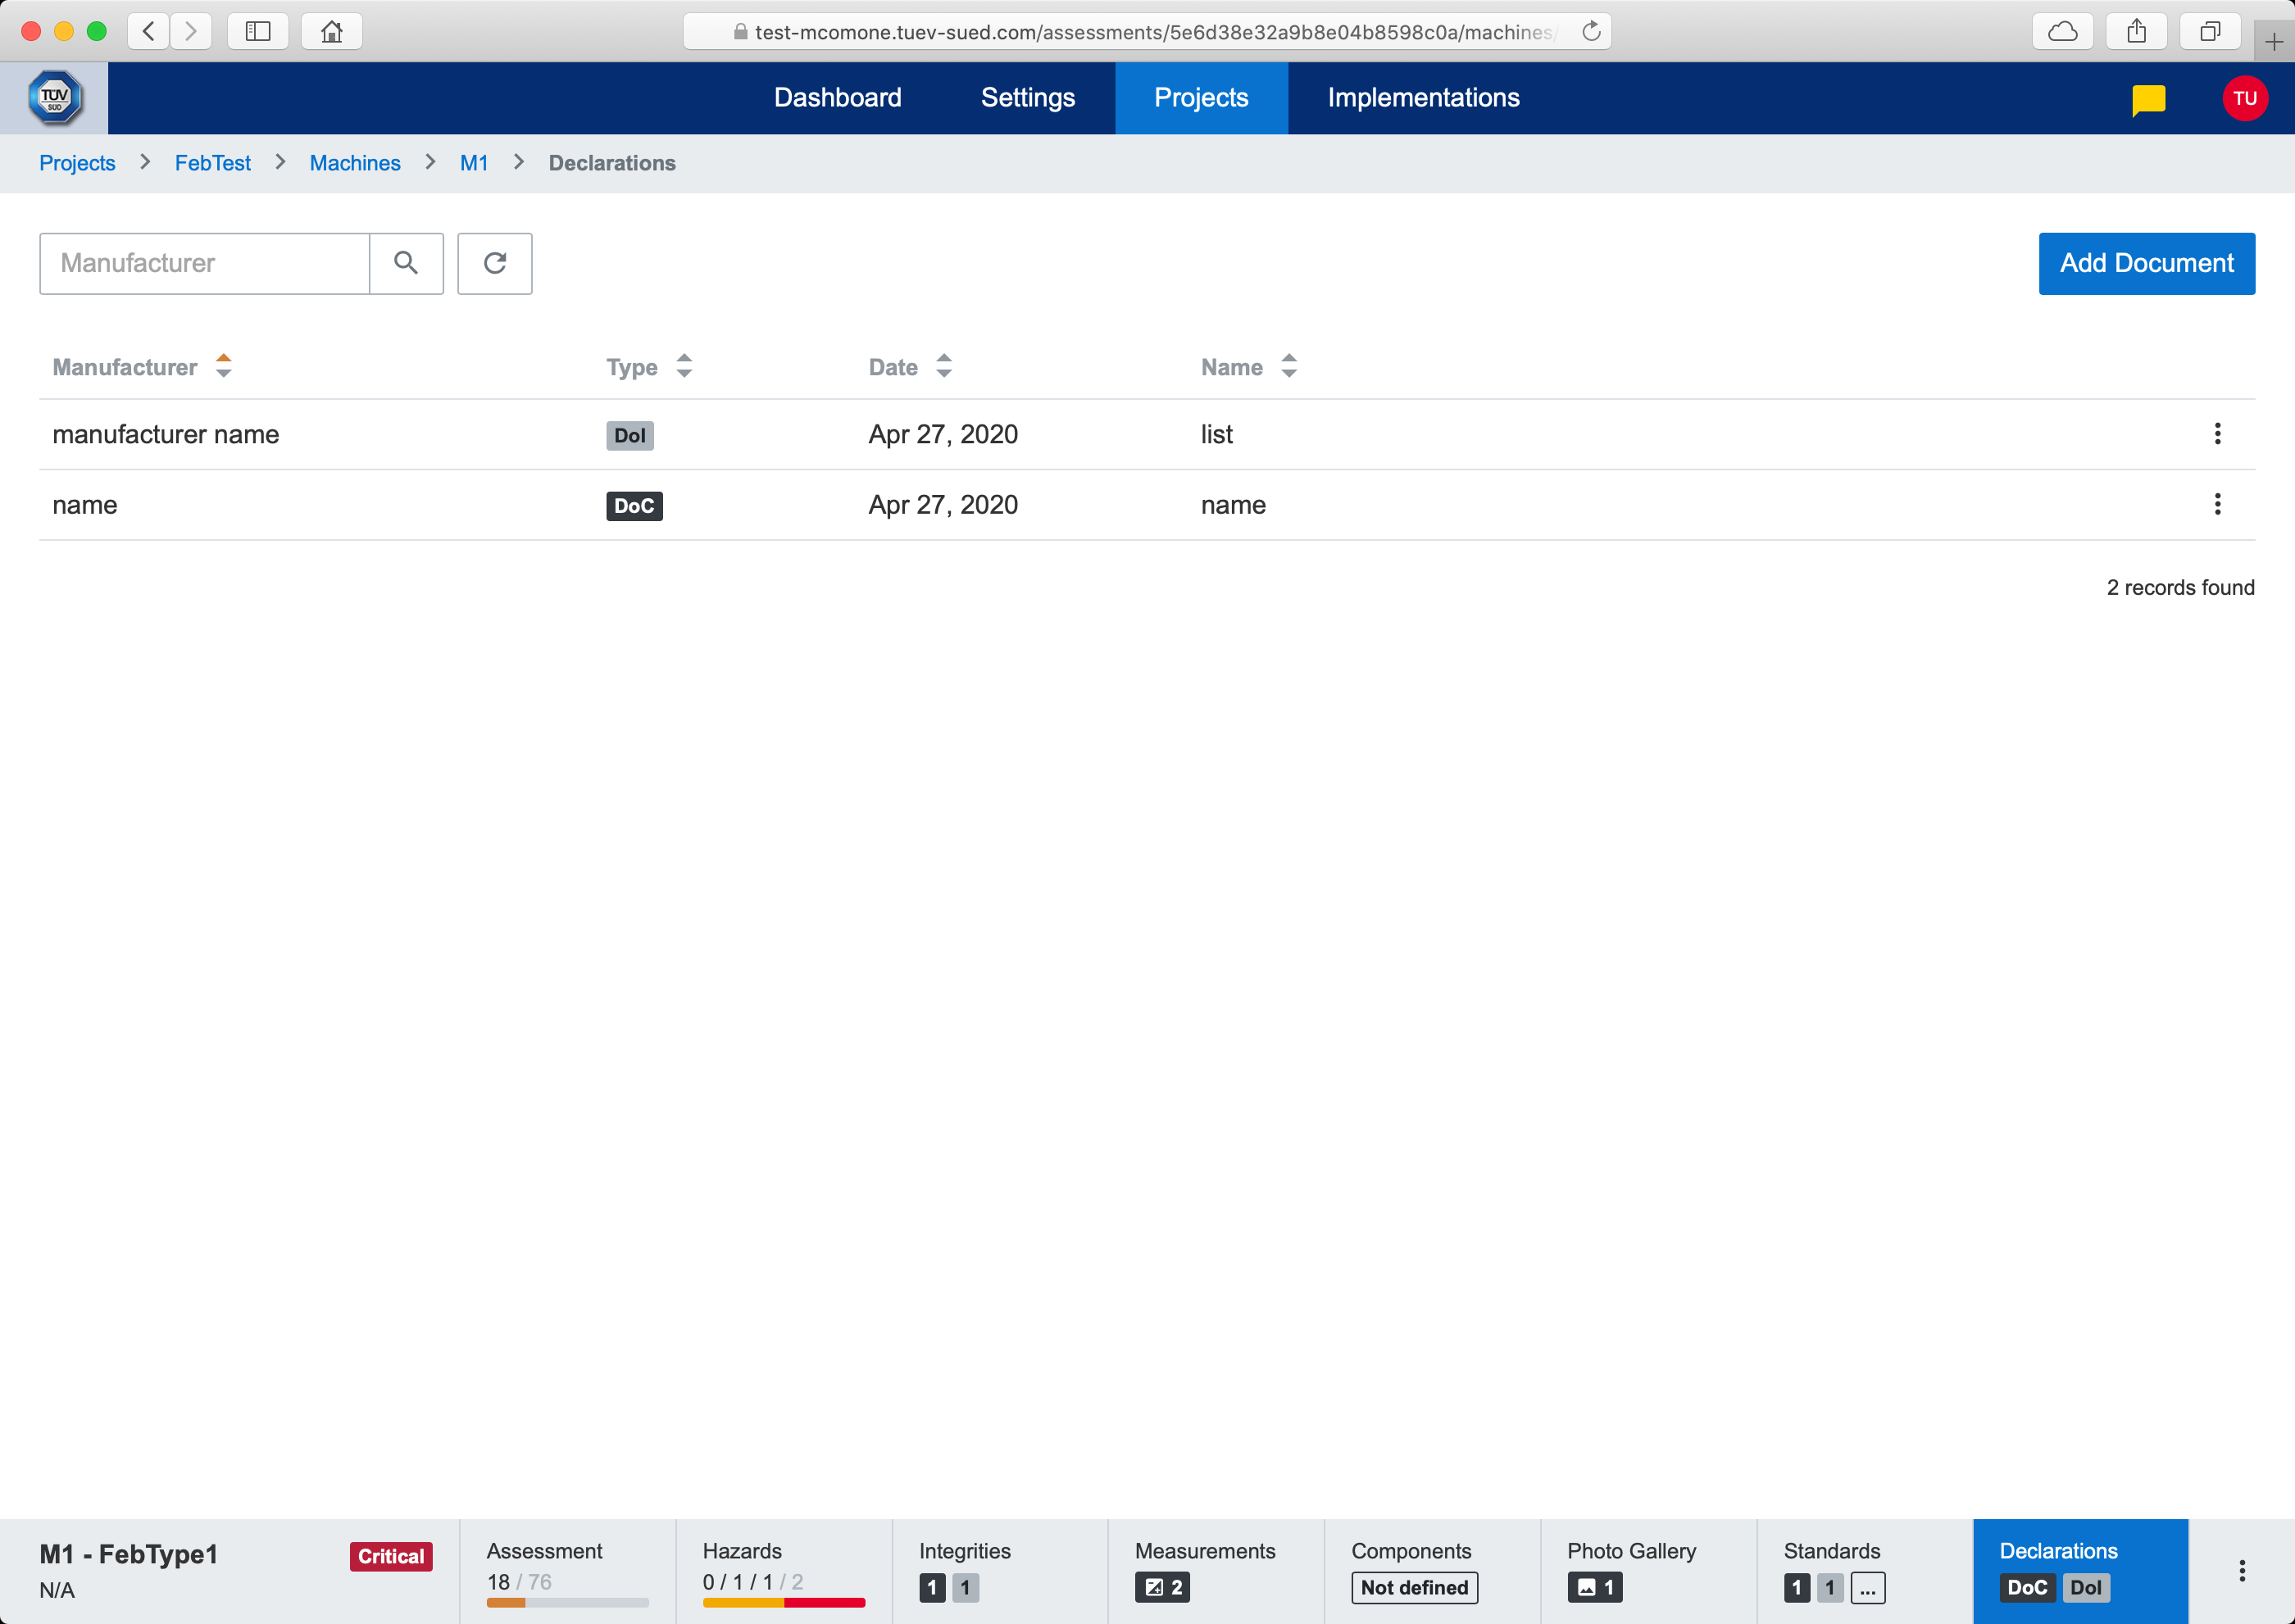Image resolution: width=2295 pixels, height=1624 pixels.
Task: Click the search magnifier icon
Action: tap(407, 263)
